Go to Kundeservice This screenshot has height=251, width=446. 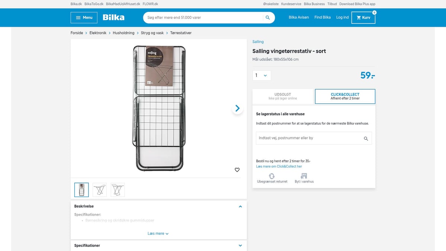291,4
